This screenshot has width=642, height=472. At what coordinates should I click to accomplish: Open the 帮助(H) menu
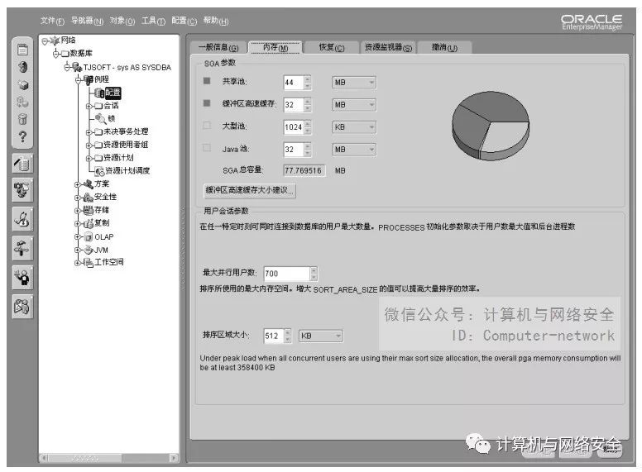[x=216, y=21]
